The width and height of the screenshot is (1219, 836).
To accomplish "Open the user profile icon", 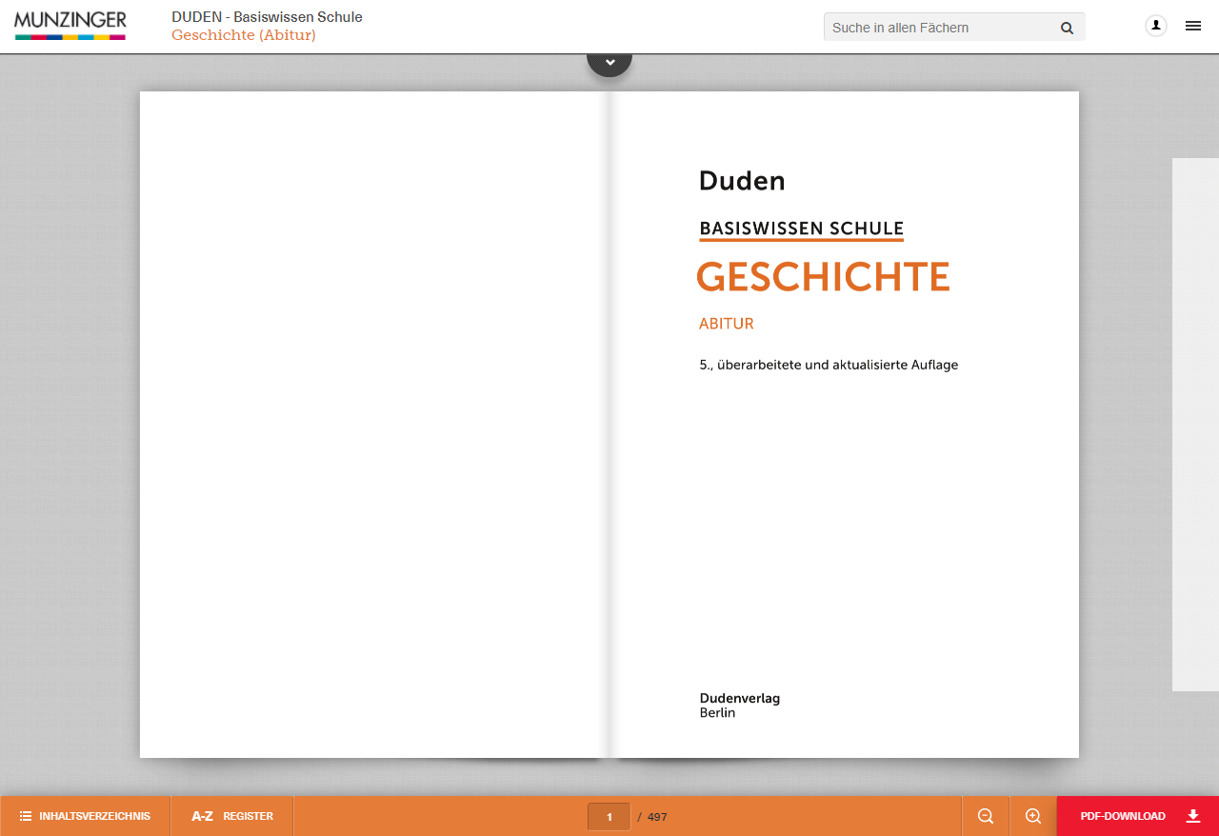I will pyautogui.click(x=1155, y=26).
